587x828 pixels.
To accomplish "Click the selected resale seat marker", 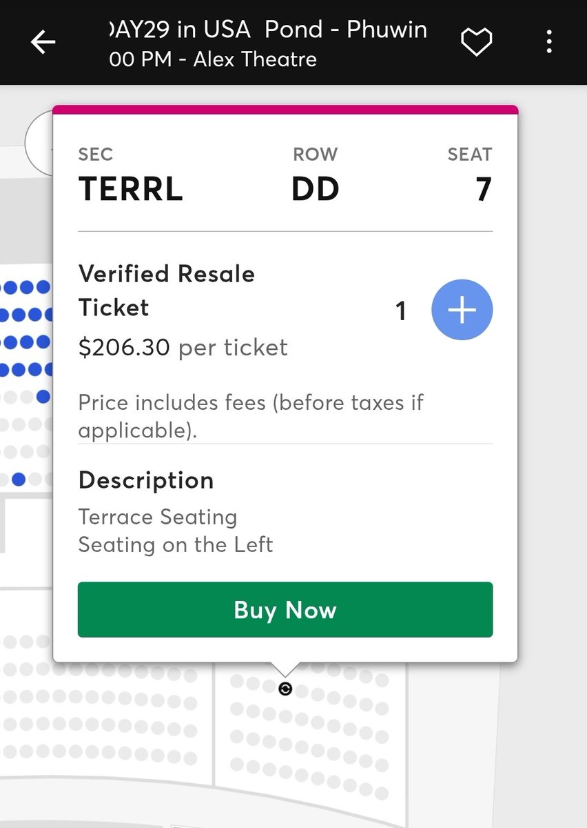I will tap(285, 688).
